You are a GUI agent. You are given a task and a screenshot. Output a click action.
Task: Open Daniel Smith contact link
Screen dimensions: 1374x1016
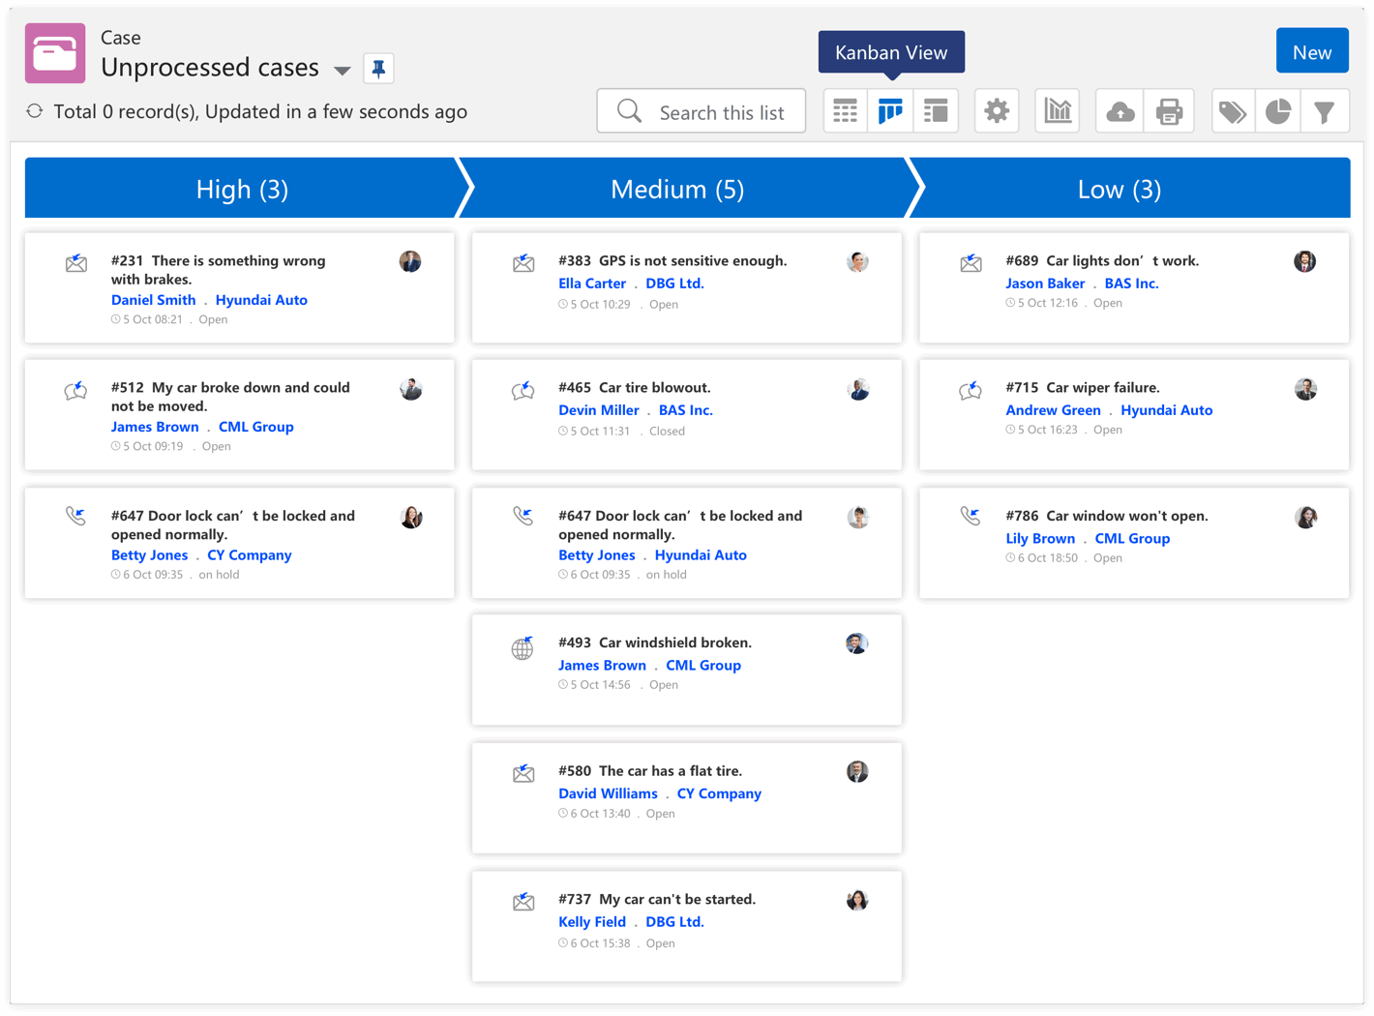pyautogui.click(x=153, y=300)
